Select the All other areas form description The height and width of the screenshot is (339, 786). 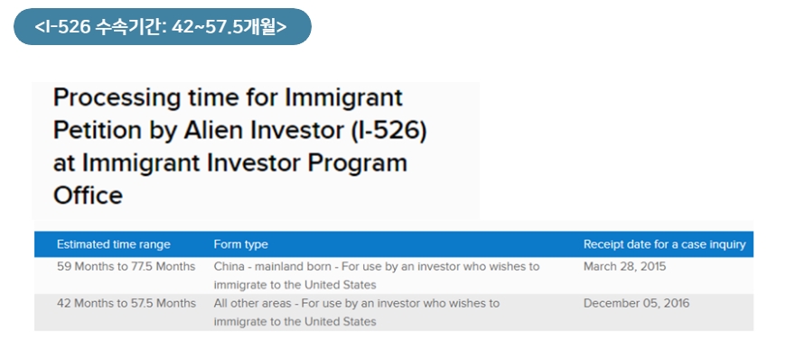coord(357,312)
